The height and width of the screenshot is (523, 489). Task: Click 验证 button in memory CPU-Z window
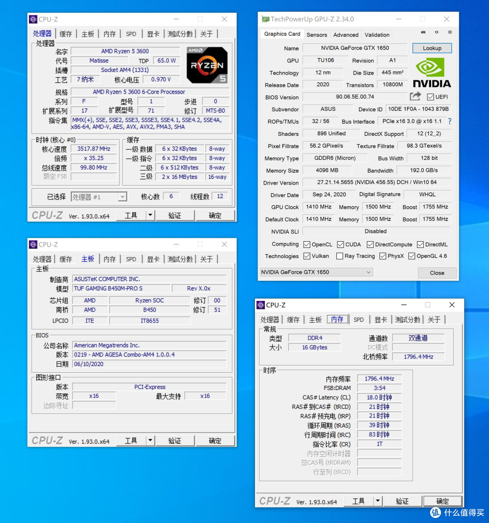click(402, 501)
